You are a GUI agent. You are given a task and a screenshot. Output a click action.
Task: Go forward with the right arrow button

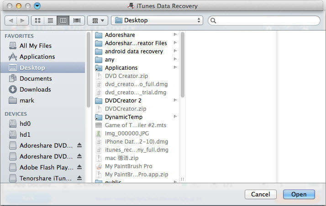[22, 21]
